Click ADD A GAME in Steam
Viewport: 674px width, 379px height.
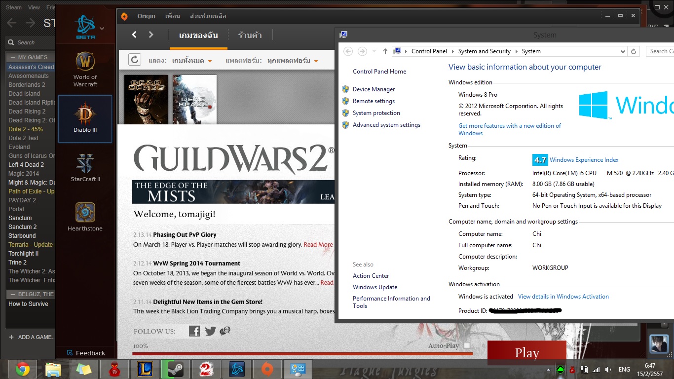[x=31, y=337]
